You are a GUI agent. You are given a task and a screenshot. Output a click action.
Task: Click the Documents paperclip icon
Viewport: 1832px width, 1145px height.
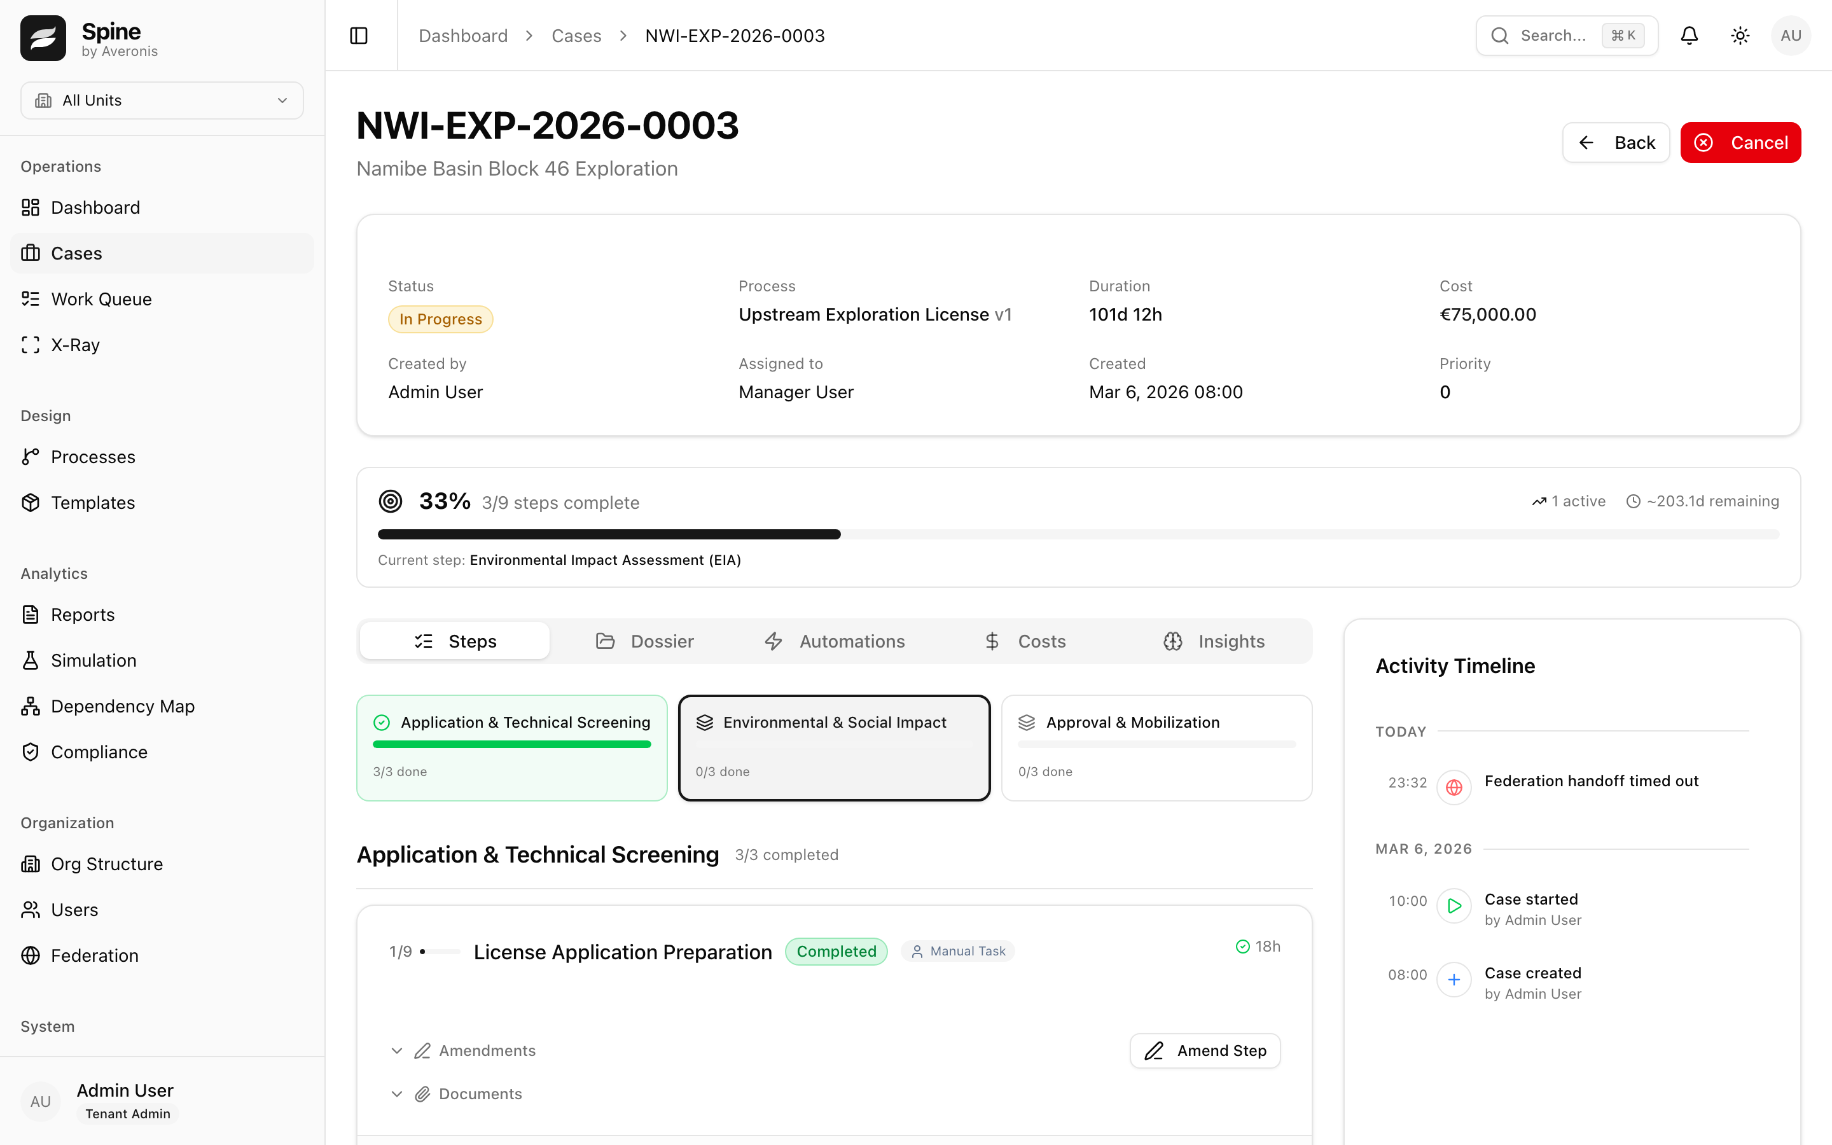[422, 1094]
